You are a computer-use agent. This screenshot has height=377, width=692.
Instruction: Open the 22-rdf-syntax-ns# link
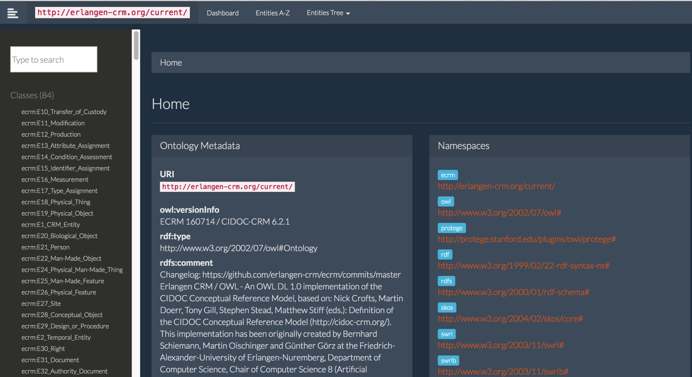[524, 266]
